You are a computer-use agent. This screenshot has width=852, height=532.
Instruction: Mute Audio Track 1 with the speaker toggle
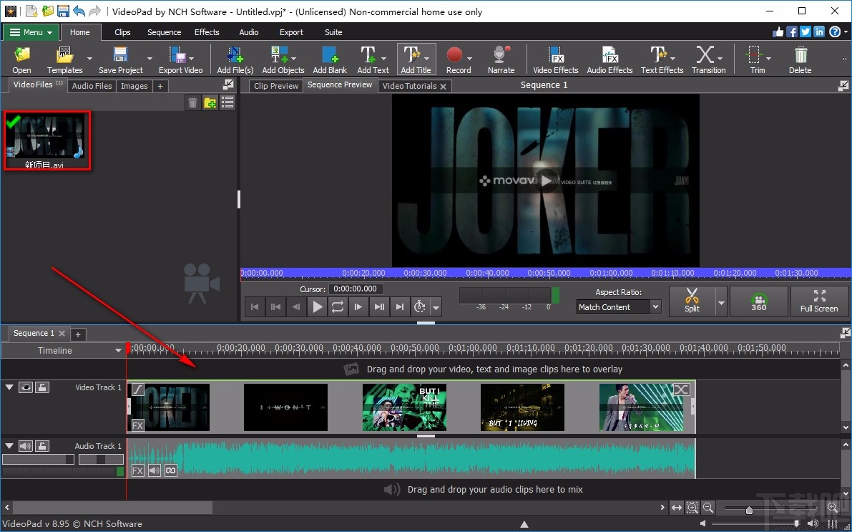point(26,446)
